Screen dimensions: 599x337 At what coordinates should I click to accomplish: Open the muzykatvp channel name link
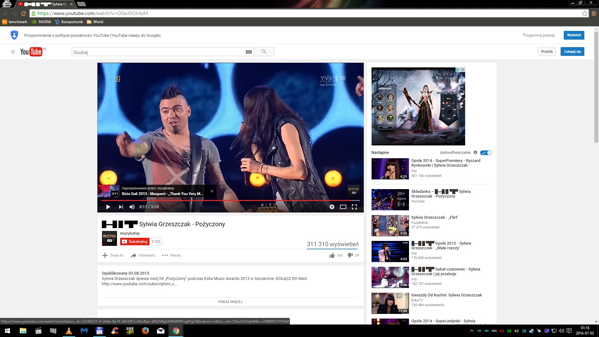click(130, 233)
